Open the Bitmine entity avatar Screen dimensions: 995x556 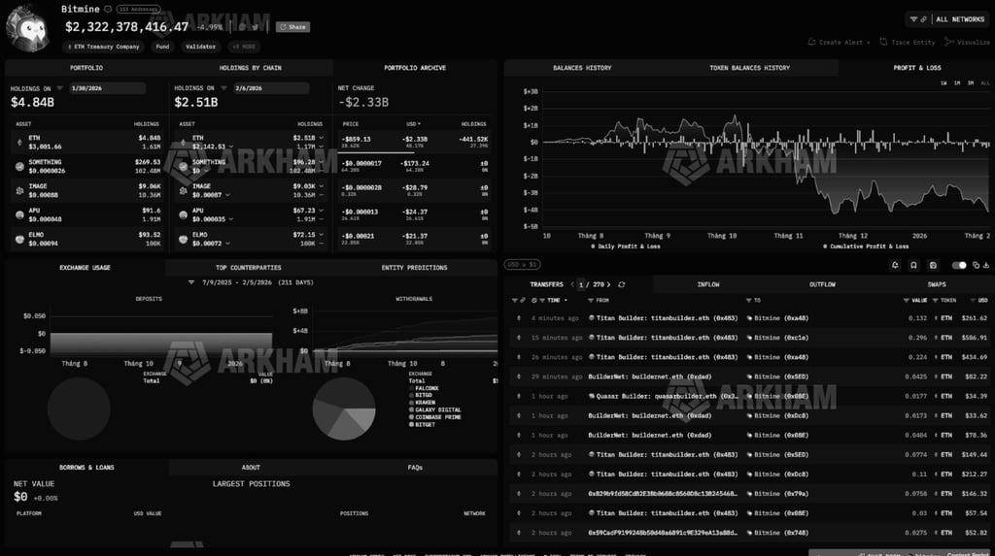tap(27, 28)
